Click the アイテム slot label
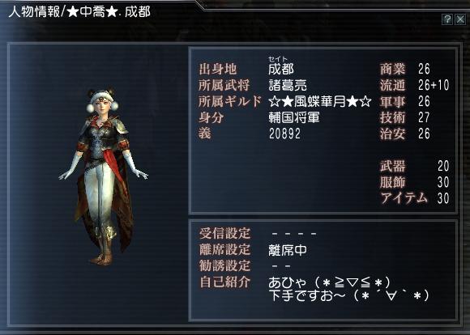The width and height of the screenshot is (470, 335). point(404,198)
